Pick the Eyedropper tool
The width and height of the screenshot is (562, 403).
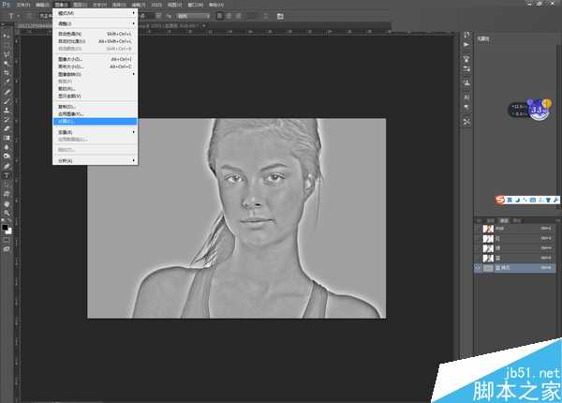(7, 82)
